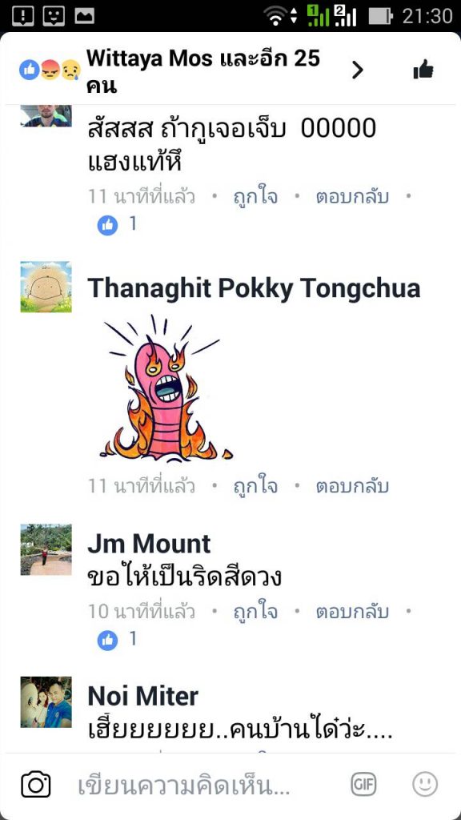The width and height of the screenshot is (461, 820).
Task: Tap the sad reaction icon in header
Action: tap(70, 70)
